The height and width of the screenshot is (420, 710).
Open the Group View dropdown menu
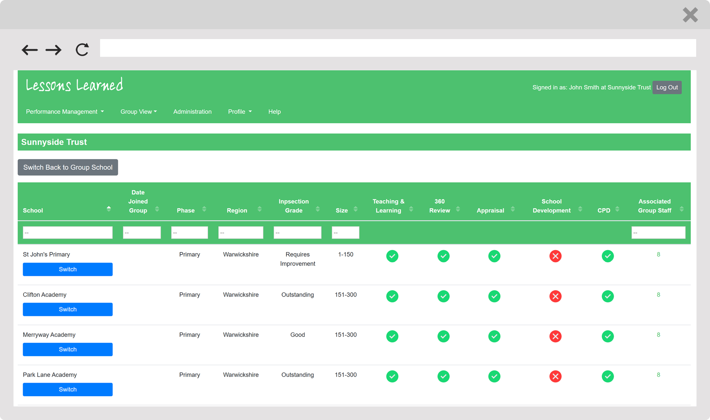[138, 112]
